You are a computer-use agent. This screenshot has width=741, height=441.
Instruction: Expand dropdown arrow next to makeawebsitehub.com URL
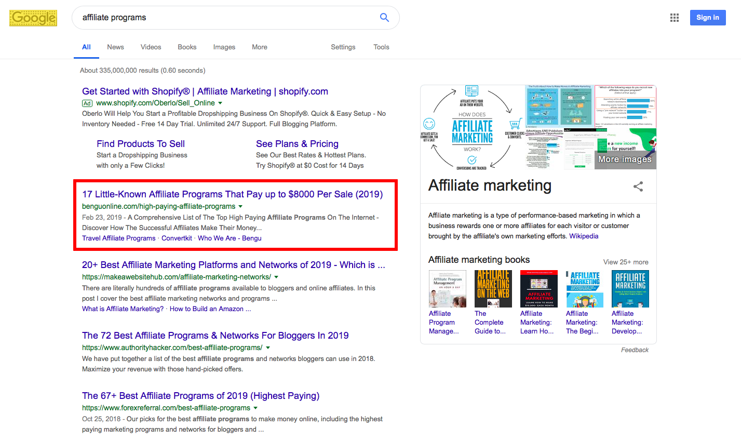click(x=276, y=277)
